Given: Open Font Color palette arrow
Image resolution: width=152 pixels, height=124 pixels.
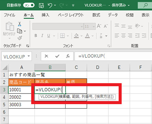Looking at the screenshot, I should point(93,36).
